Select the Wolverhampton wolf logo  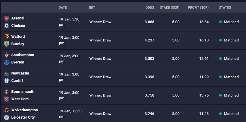click(6, 110)
